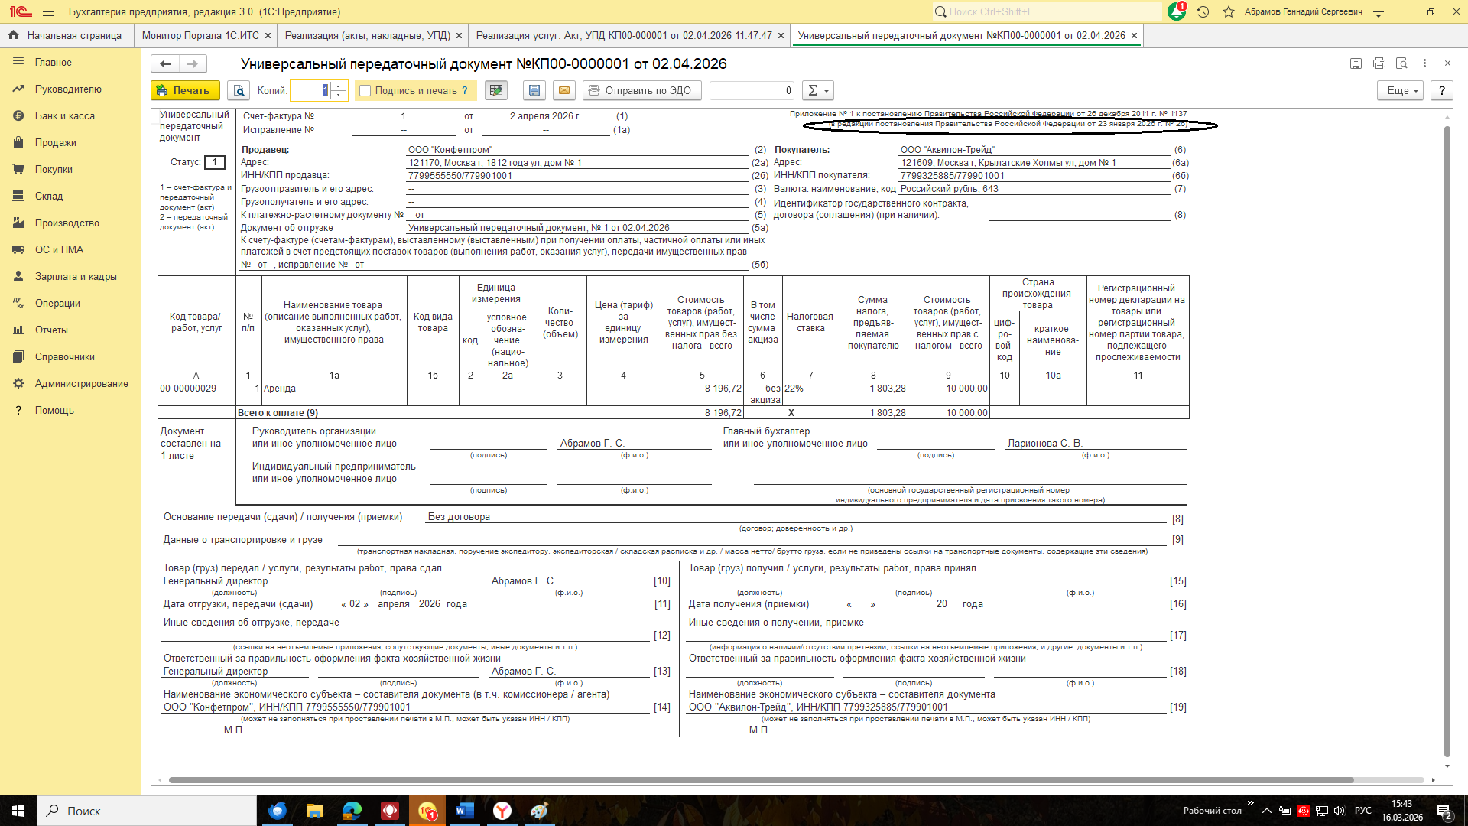The image size is (1468, 826).
Task: Increase copies count with stepper up arrow
Action: (x=339, y=86)
